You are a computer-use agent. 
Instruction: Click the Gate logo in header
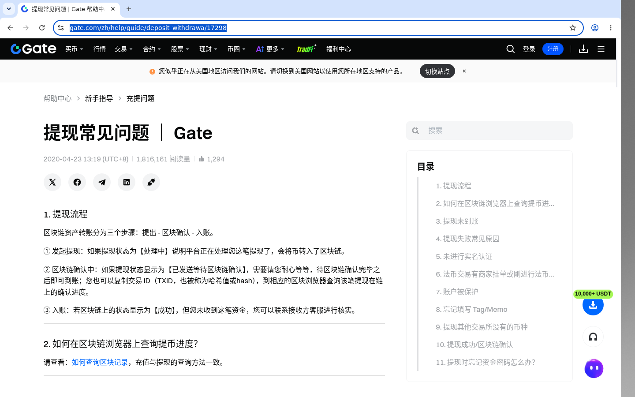(x=34, y=49)
